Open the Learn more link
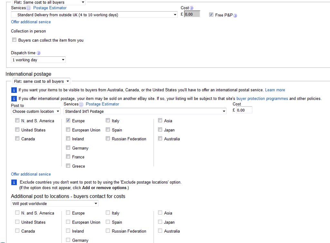Viewport: 330px width, 243px height. (275, 90)
